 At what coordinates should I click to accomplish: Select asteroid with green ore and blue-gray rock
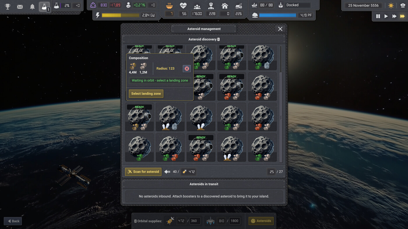coord(263,57)
